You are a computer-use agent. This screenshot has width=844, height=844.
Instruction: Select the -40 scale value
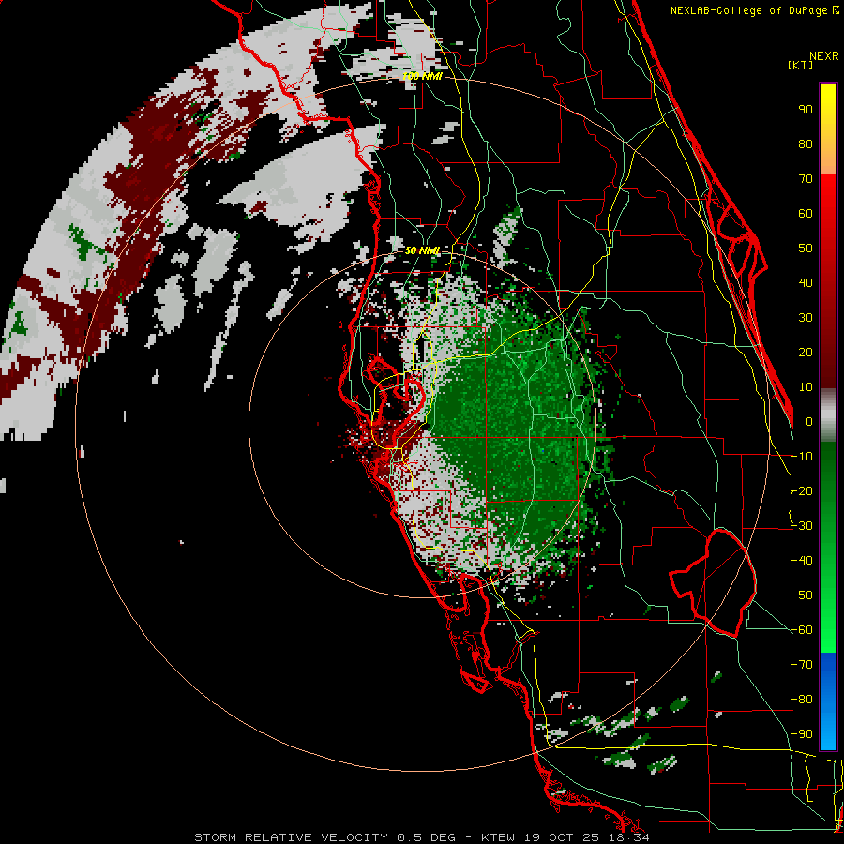[x=802, y=561]
